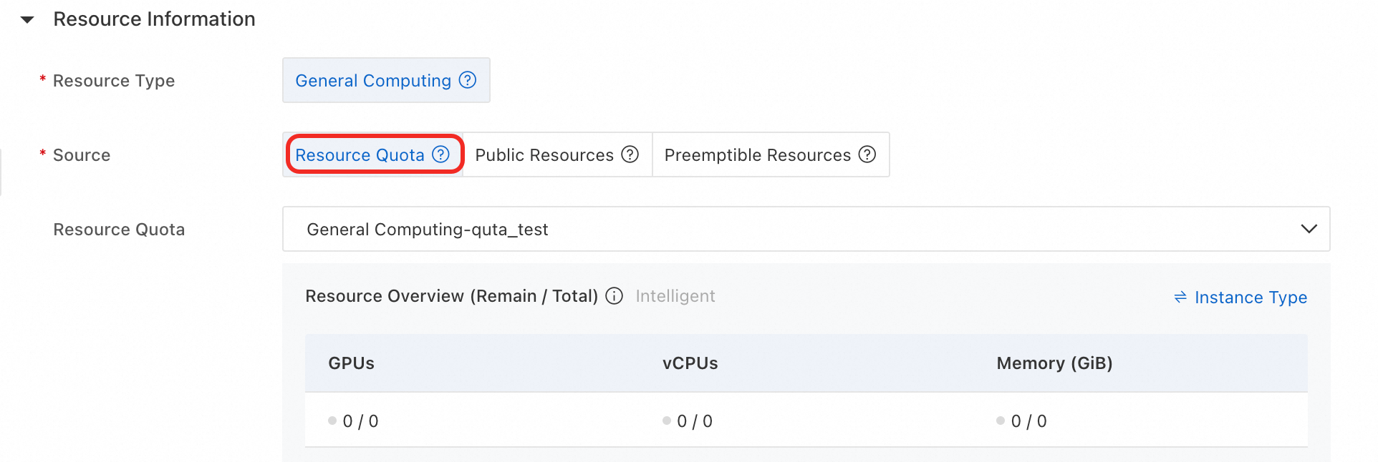Select Public Resources as the source

(x=544, y=155)
